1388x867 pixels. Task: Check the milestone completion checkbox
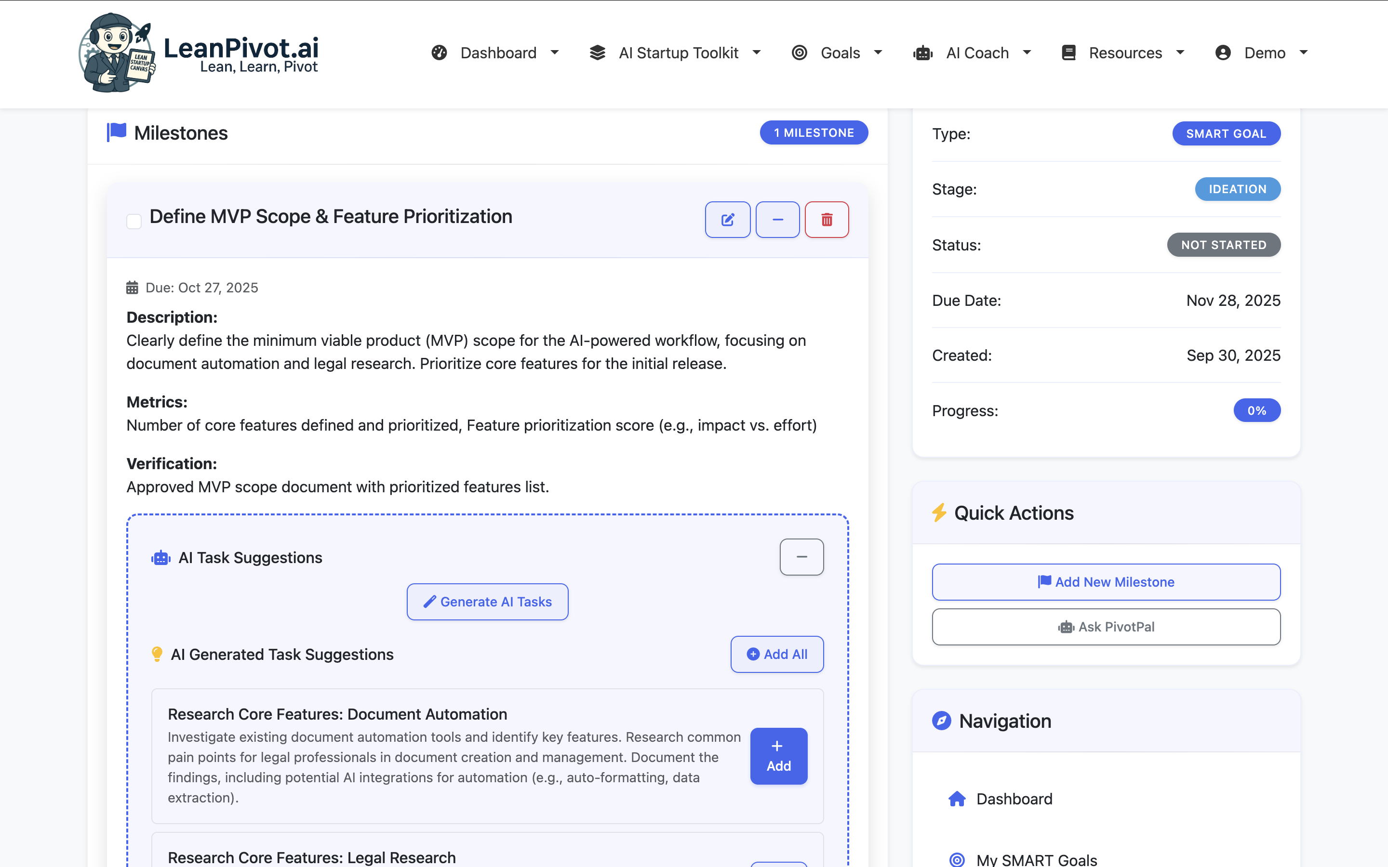coord(133,222)
